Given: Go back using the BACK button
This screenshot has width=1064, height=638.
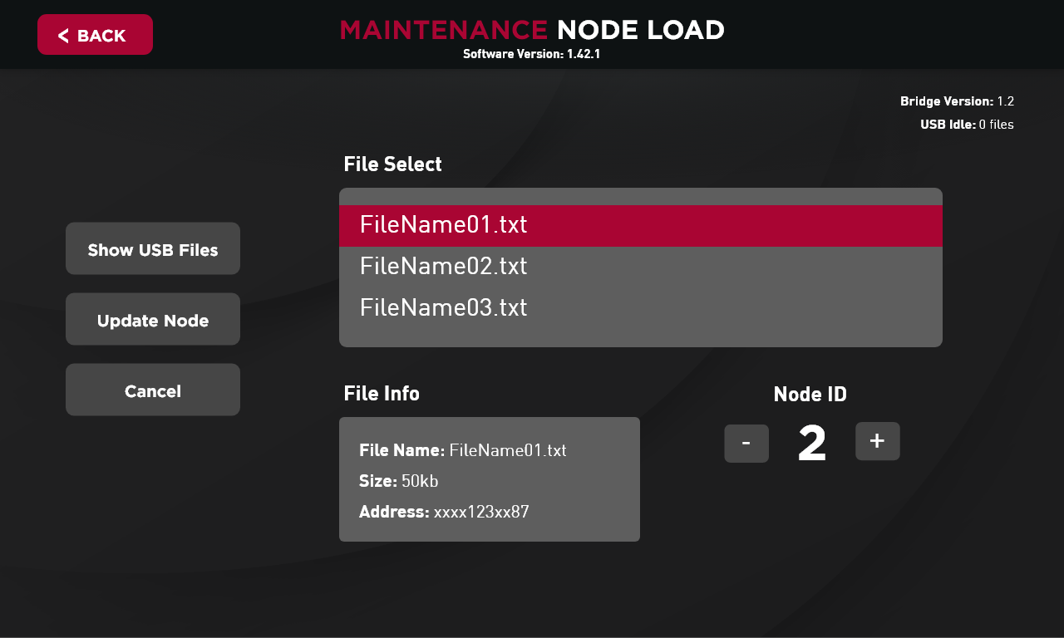Looking at the screenshot, I should [x=95, y=35].
